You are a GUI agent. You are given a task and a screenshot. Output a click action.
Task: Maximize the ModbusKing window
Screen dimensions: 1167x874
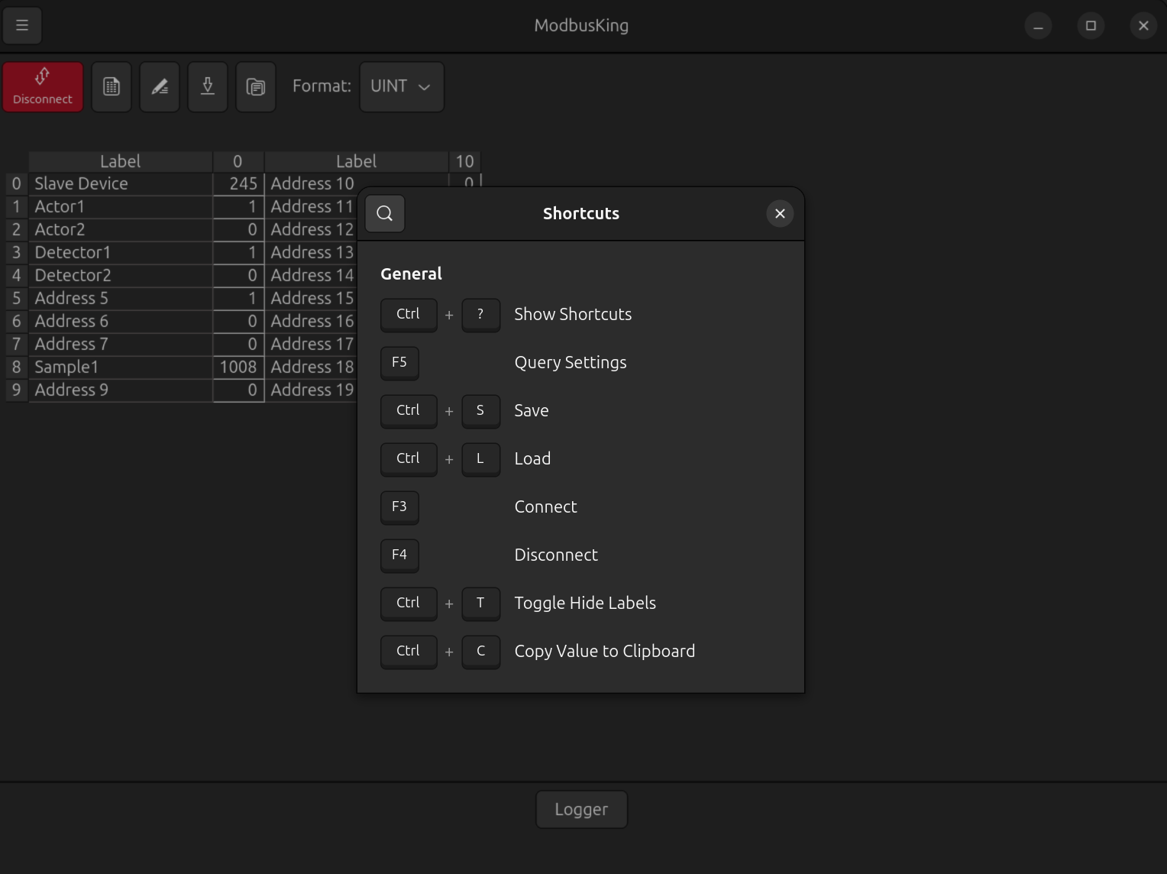[x=1091, y=26]
